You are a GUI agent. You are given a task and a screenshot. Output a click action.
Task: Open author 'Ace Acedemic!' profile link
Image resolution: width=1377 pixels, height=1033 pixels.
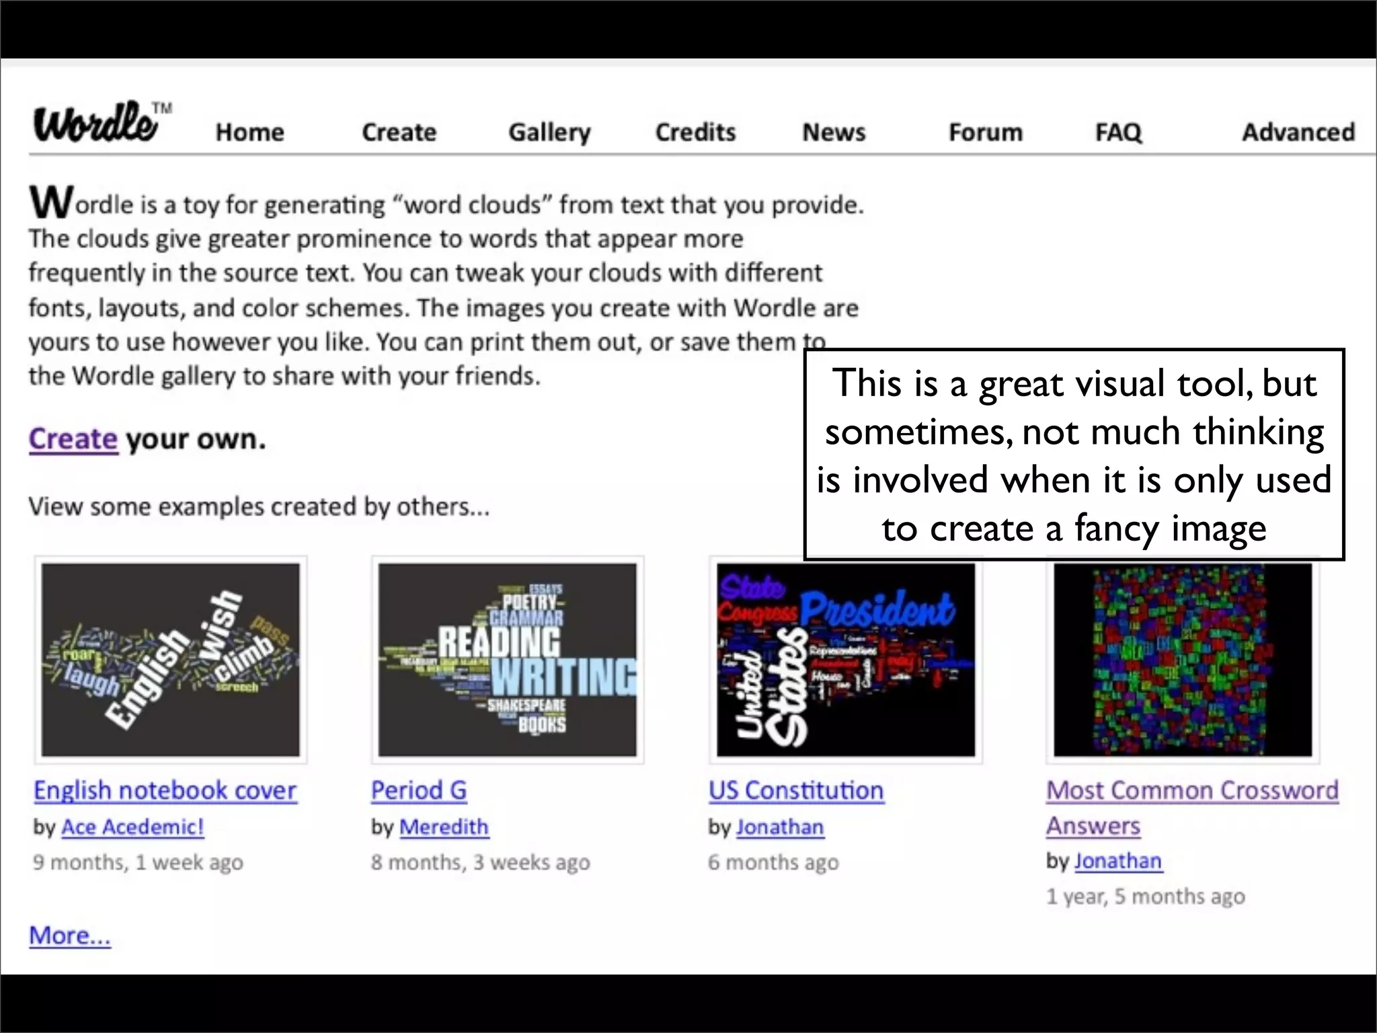[132, 827]
